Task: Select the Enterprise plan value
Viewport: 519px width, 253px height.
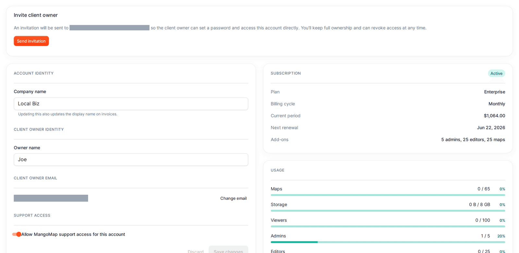Action: pyautogui.click(x=494, y=92)
